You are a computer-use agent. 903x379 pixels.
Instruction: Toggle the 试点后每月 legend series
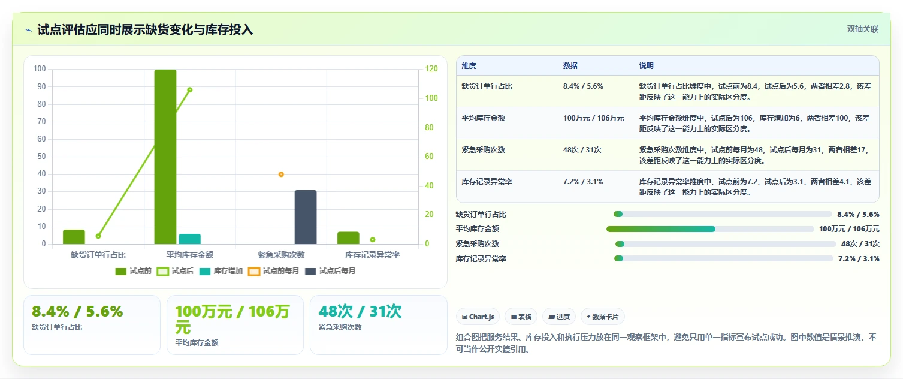[330, 271]
